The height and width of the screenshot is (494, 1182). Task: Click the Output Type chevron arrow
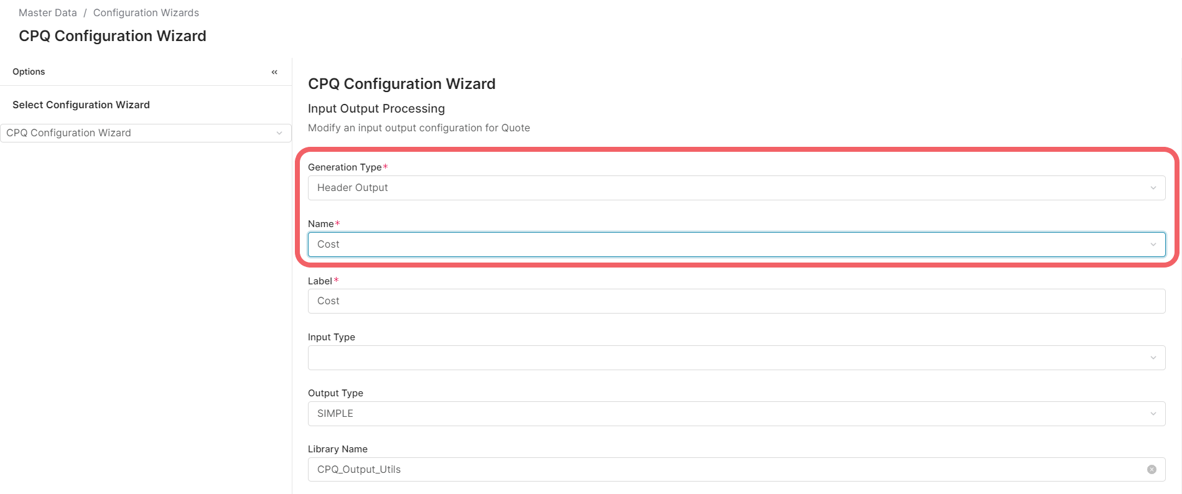[1153, 414]
